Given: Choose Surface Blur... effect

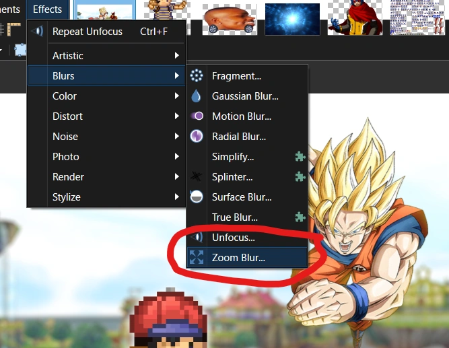Looking at the screenshot, I should pos(247,197).
